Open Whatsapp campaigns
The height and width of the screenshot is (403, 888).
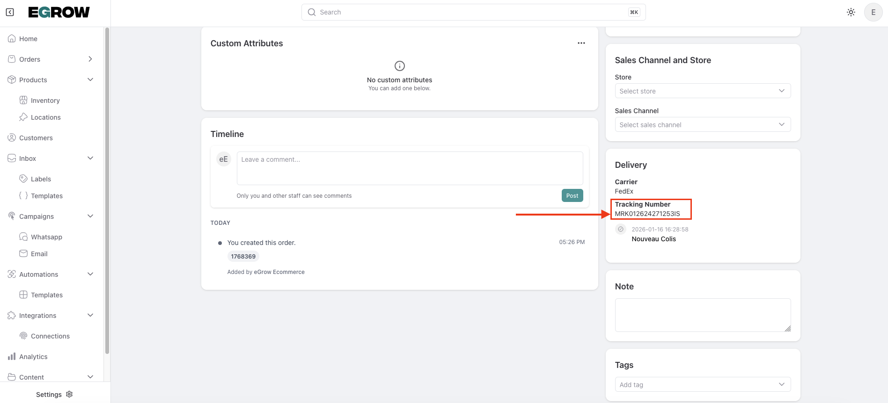46,237
